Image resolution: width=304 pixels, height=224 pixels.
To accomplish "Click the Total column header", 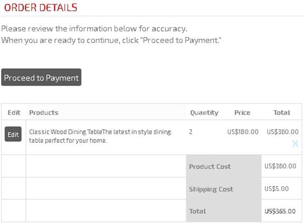I will (x=282, y=113).
